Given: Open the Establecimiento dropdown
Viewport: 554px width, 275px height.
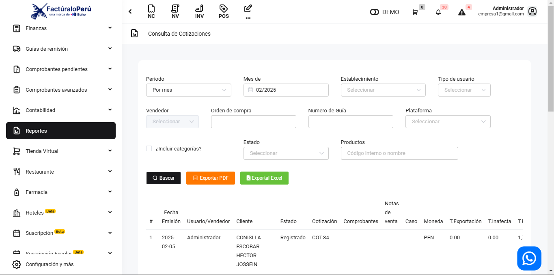Looking at the screenshot, I should click(x=383, y=90).
